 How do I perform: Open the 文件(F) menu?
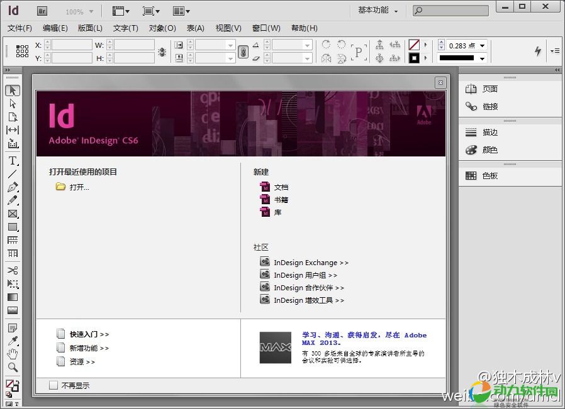tap(20, 28)
